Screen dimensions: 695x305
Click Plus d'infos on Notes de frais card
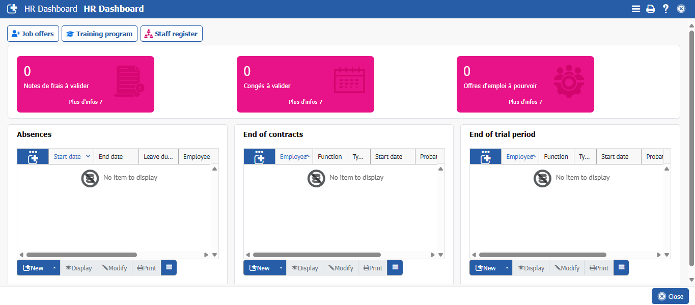click(86, 102)
